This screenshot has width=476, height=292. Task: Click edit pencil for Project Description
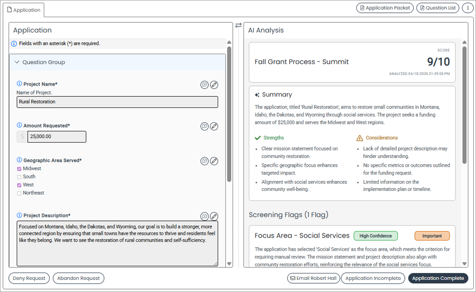(x=214, y=216)
